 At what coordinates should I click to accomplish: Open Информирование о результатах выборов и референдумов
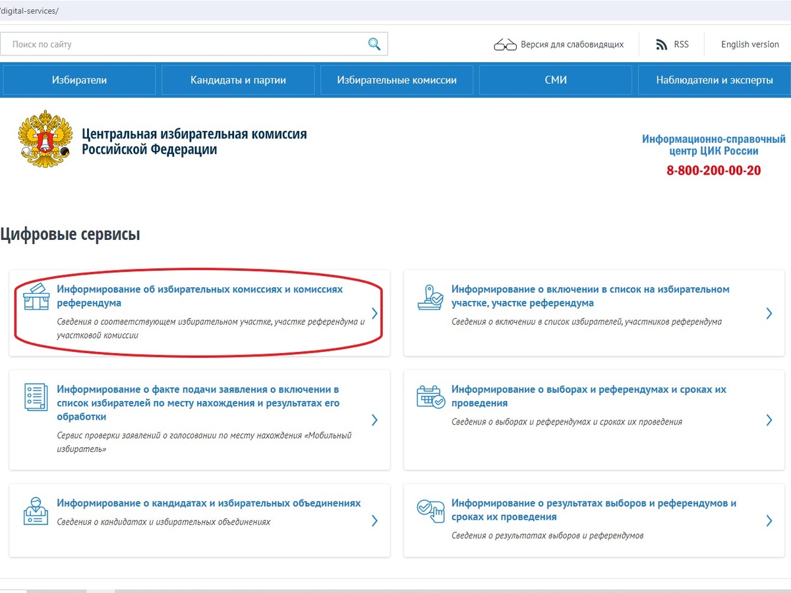pos(594,510)
